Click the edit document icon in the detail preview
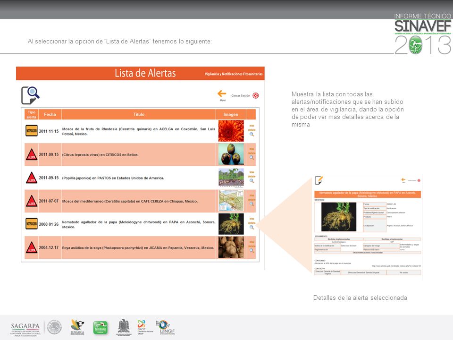Image resolution: width=453 pixels, height=340 pixels. (319, 180)
